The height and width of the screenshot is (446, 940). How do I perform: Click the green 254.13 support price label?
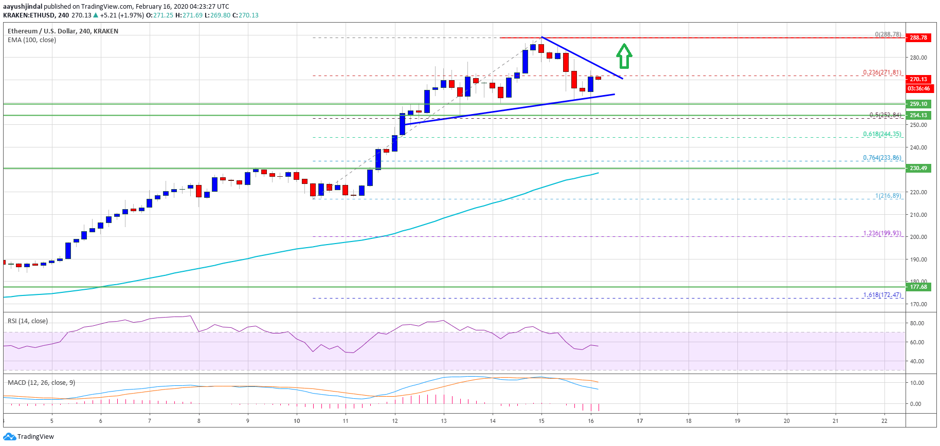[918, 115]
